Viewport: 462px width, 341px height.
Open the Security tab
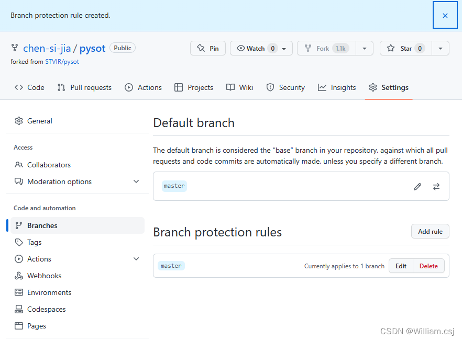pyautogui.click(x=285, y=87)
